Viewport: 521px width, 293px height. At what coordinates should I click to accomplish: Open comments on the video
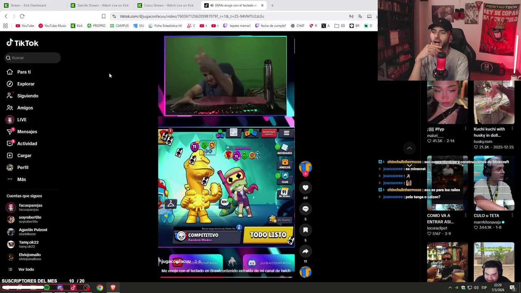click(x=305, y=209)
